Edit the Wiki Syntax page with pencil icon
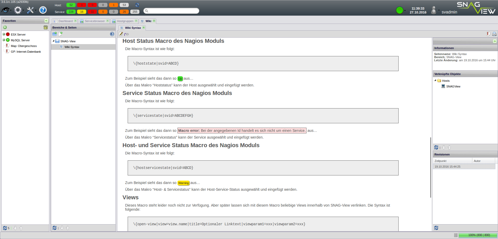This screenshot has width=498, height=239. pos(121,34)
